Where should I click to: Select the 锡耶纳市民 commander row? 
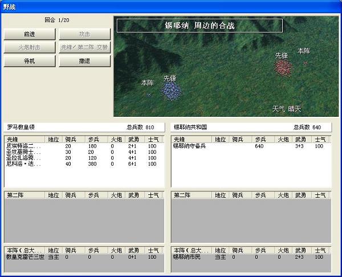click(x=251, y=257)
